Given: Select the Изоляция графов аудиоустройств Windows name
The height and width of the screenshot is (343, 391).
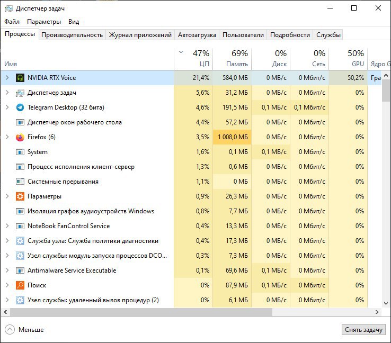Looking at the screenshot, I should 91,211.
